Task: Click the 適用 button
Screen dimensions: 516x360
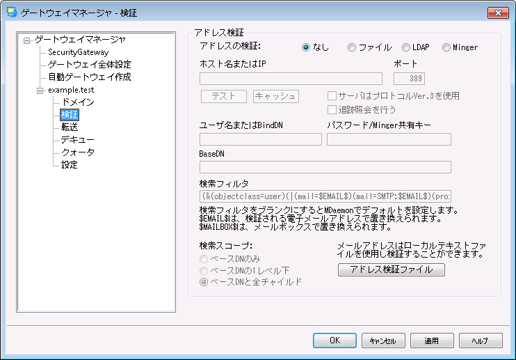Action: pos(431,341)
